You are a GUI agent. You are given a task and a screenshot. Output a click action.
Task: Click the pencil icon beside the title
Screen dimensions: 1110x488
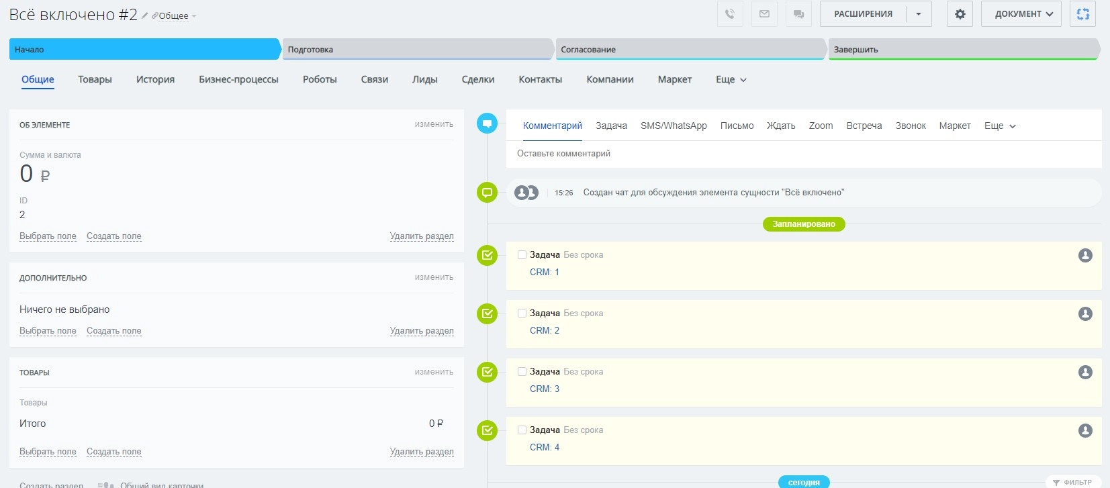[144, 15]
